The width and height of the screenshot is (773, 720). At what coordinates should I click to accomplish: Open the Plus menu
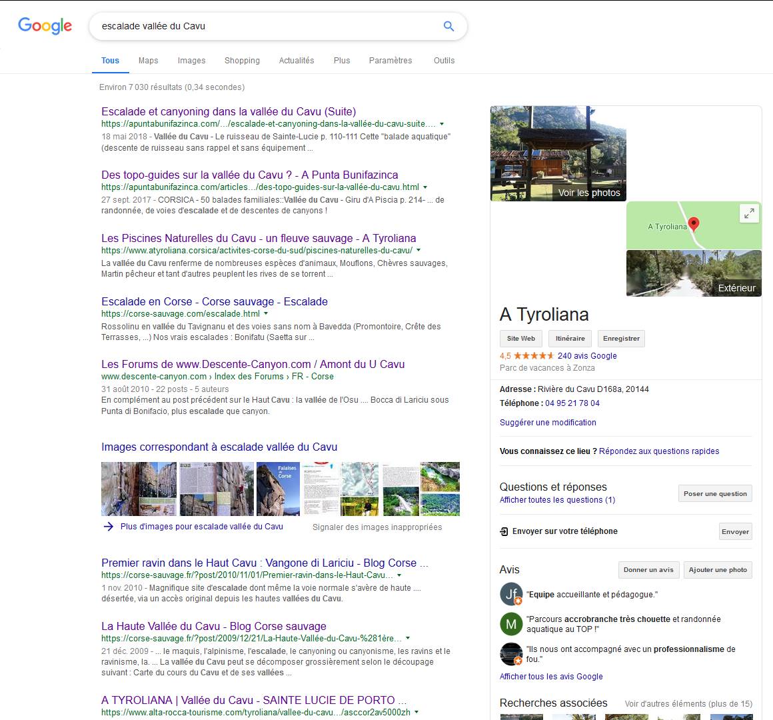coord(342,61)
